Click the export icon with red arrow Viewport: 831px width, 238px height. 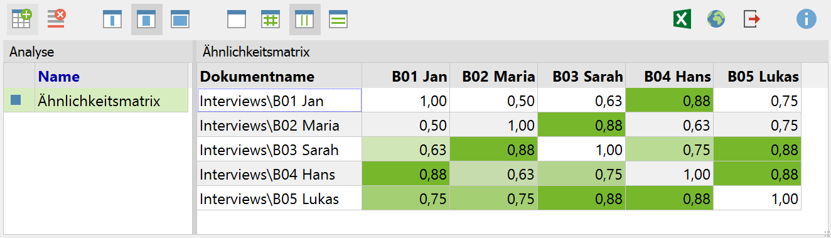coord(751,19)
